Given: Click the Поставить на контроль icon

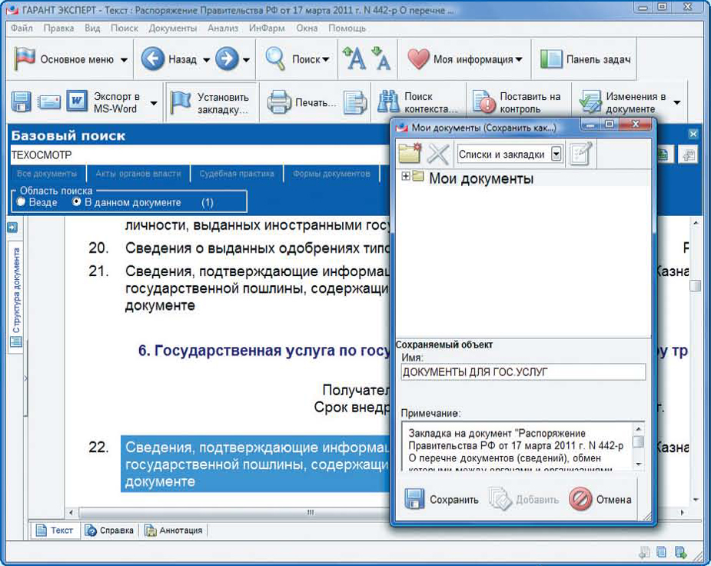Looking at the screenshot, I should pyautogui.click(x=484, y=102).
